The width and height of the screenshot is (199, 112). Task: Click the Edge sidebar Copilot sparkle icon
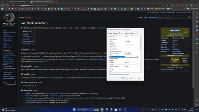pyautogui.click(x=197, y=17)
